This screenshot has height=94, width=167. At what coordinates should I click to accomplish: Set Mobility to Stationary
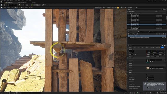tap(153, 56)
